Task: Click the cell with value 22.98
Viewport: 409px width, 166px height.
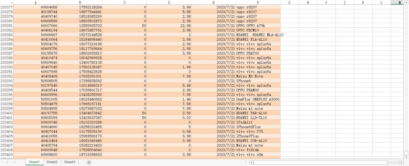Action: click(169, 26)
